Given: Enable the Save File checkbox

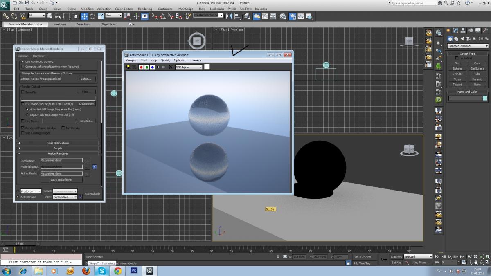Looking at the screenshot, I should point(23,92).
